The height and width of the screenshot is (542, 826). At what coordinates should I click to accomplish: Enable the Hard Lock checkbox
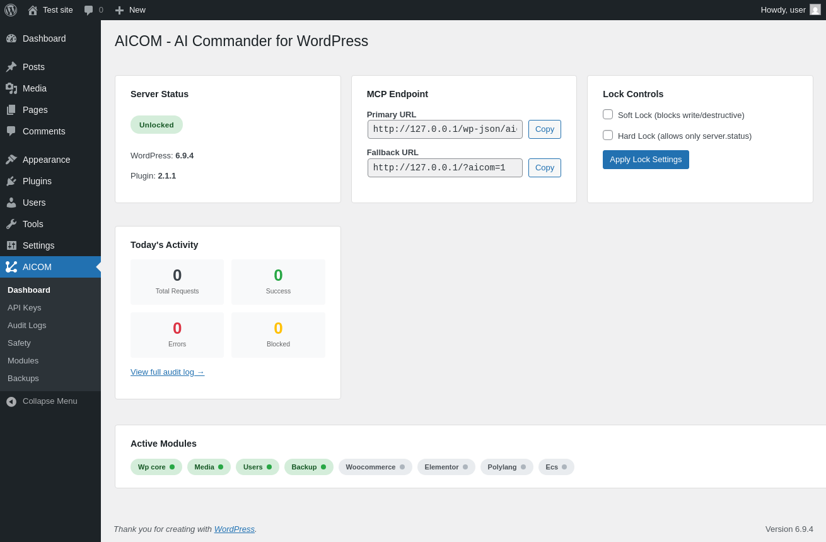tap(608, 135)
